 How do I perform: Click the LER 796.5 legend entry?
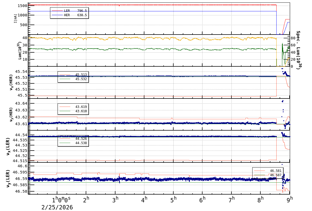tap(69, 11)
